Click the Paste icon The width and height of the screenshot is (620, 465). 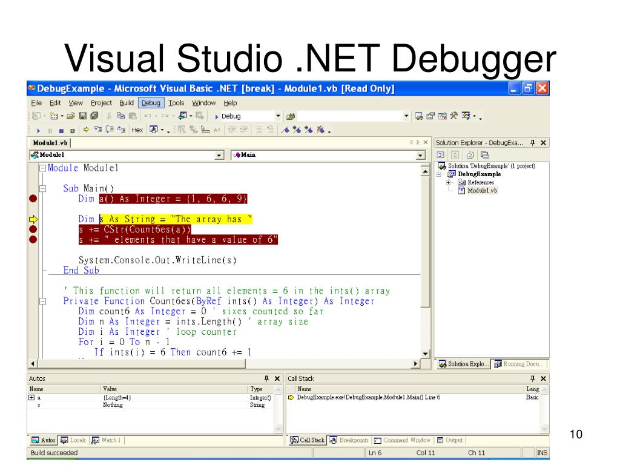tap(133, 116)
